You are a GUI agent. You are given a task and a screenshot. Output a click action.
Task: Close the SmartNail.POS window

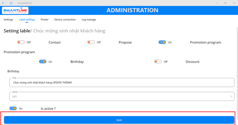point(234,3)
